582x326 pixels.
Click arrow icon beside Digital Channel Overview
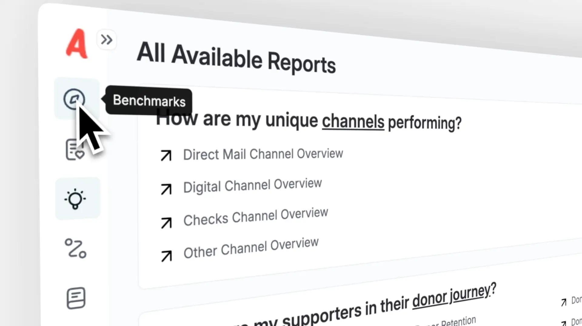pyautogui.click(x=166, y=189)
